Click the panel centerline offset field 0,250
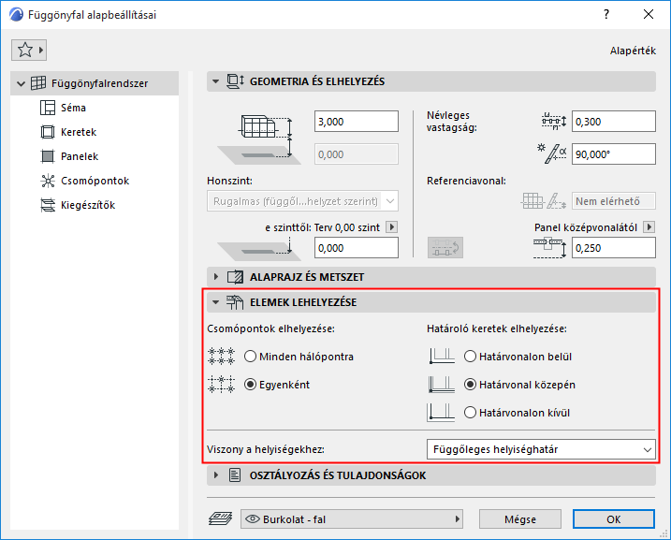671x540 pixels. point(614,248)
